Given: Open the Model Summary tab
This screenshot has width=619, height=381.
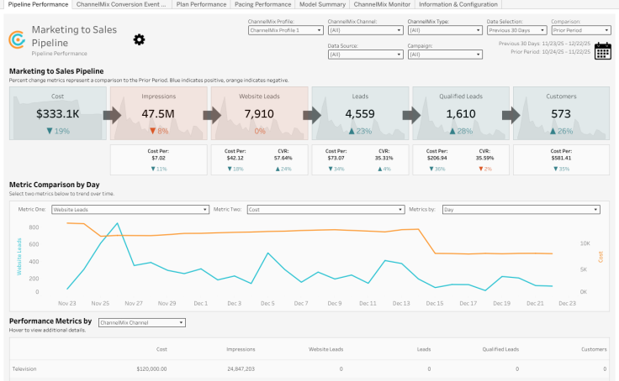Looking at the screenshot, I should click(323, 4).
